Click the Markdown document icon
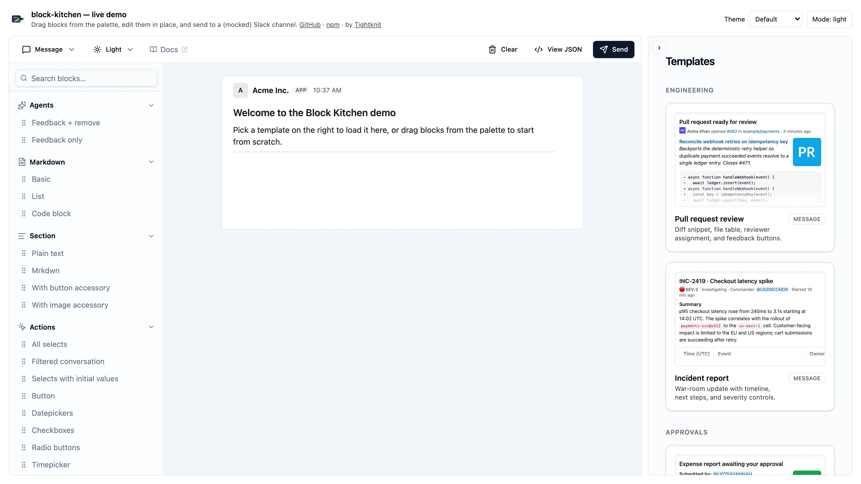The image size is (861, 484). 22,162
